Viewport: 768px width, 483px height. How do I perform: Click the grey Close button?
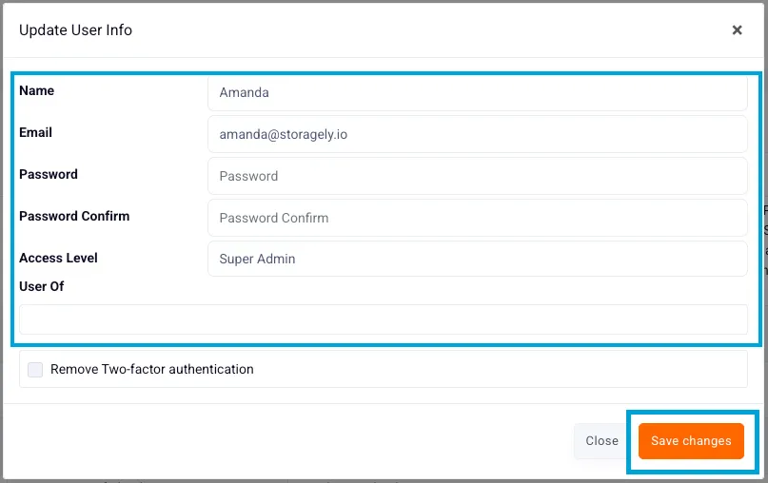click(601, 441)
